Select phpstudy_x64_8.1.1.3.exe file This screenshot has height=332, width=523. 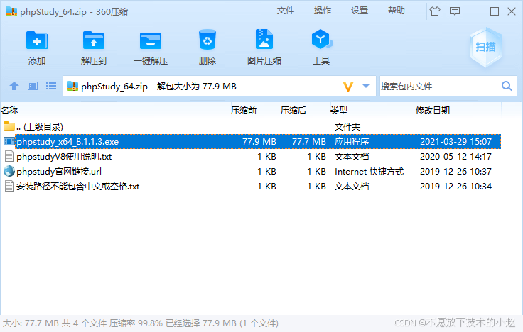tap(251, 141)
